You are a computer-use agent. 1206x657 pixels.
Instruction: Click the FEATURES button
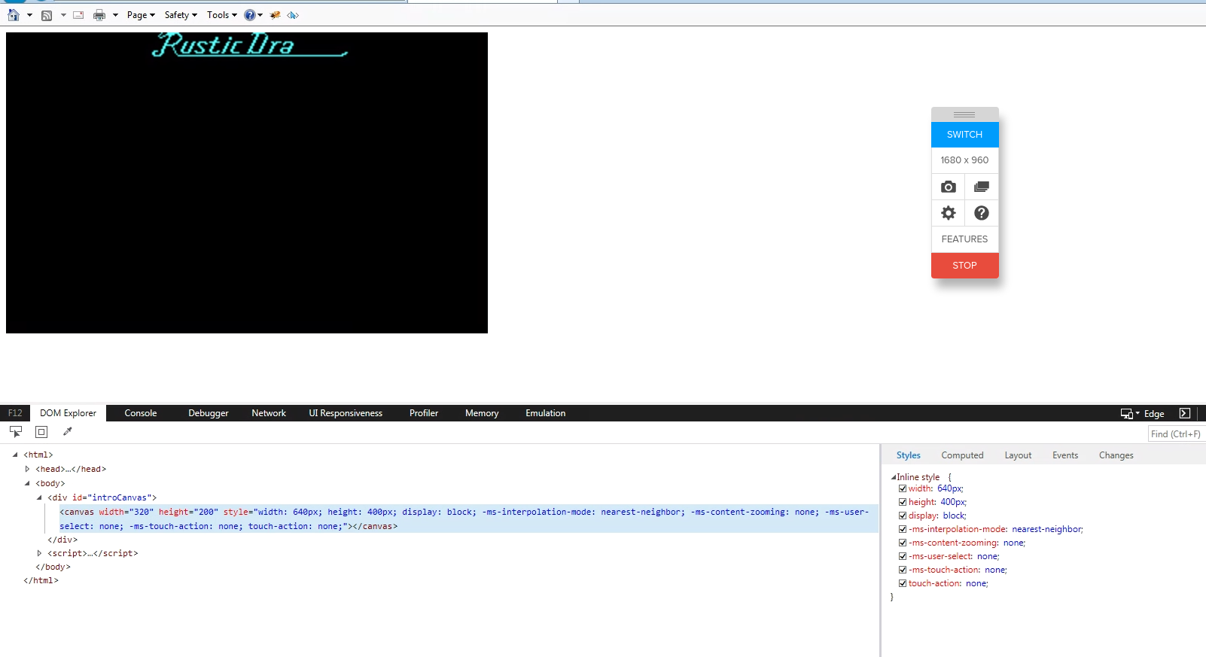coord(964,239)
